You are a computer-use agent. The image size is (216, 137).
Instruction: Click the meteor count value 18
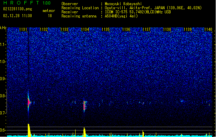pyautogui.click(x=50, y=16)
